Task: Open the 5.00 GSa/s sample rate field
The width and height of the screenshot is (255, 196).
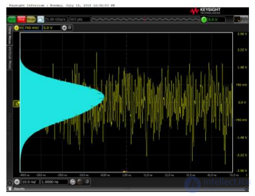Action: (x=56, y=19)
